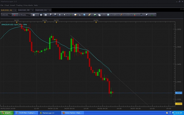Click the Marketscope 2.0 taskbar button
Image resolution: width=184 pixels, height=115 pixels.
pos(50,113)
